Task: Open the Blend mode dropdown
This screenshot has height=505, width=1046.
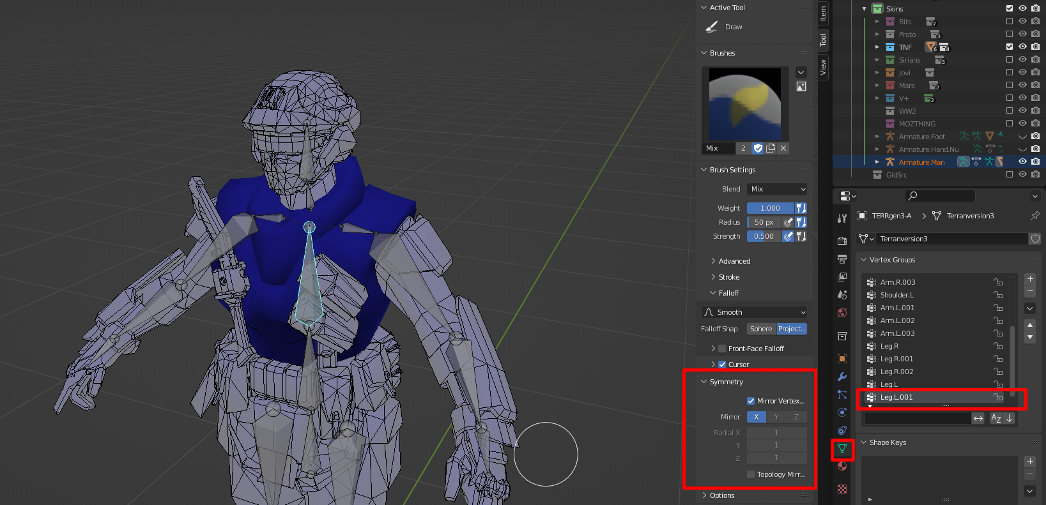Action: coord(776,189)
